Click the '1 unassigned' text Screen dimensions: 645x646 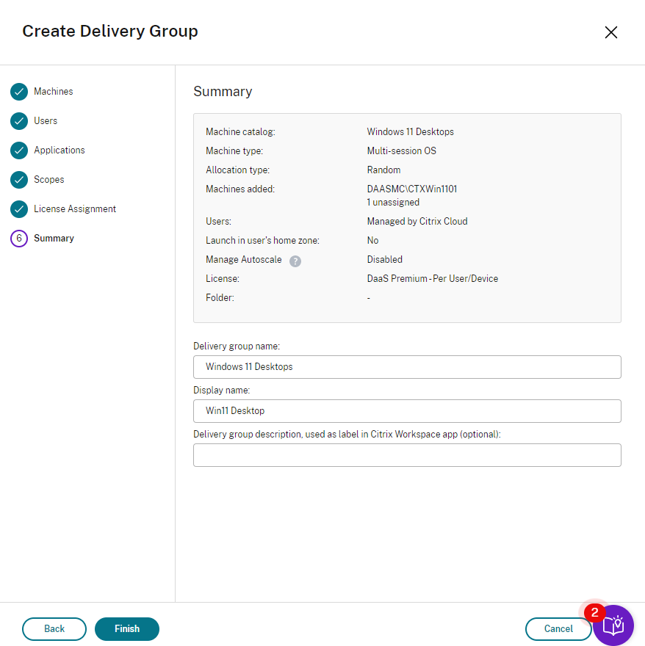point(393,203)
